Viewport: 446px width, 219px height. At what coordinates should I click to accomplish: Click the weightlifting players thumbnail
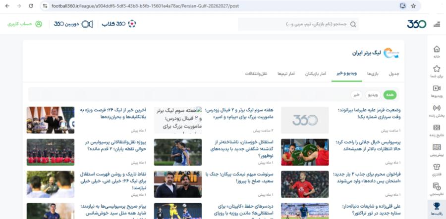pyautogui.click(x=305, y=152)
